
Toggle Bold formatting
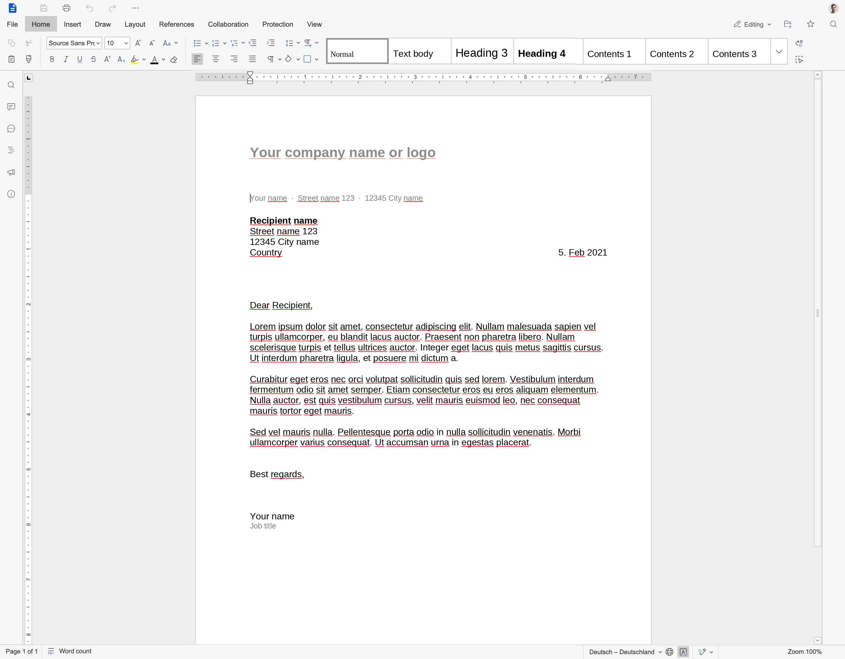[x=52, y=59]
